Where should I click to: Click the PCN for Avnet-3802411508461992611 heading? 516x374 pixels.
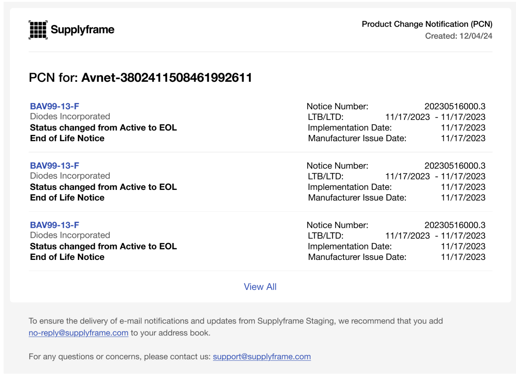140,78
